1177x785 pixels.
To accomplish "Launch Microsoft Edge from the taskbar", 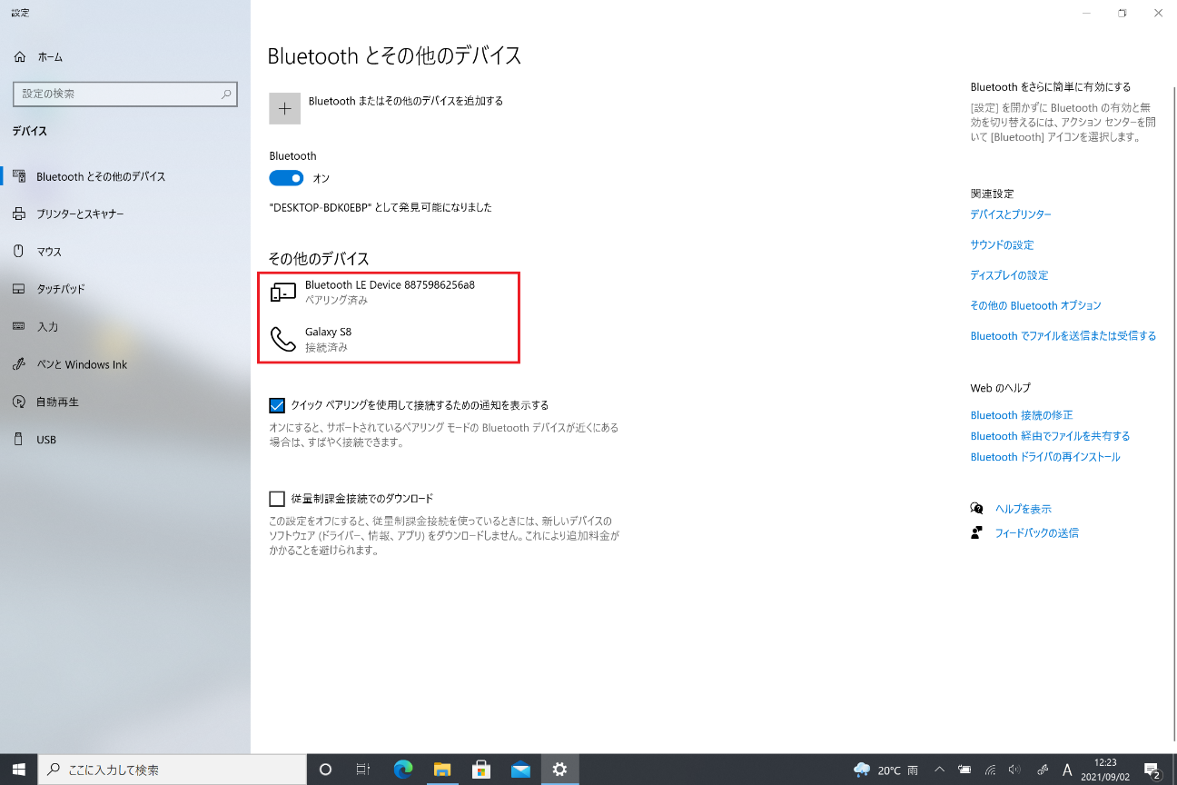I will coord(403,770).
